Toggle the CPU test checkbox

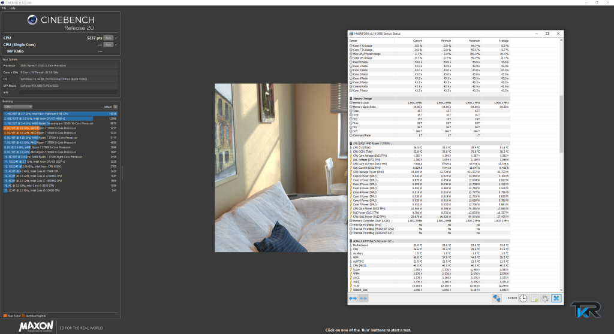click(x=116, y=38)
